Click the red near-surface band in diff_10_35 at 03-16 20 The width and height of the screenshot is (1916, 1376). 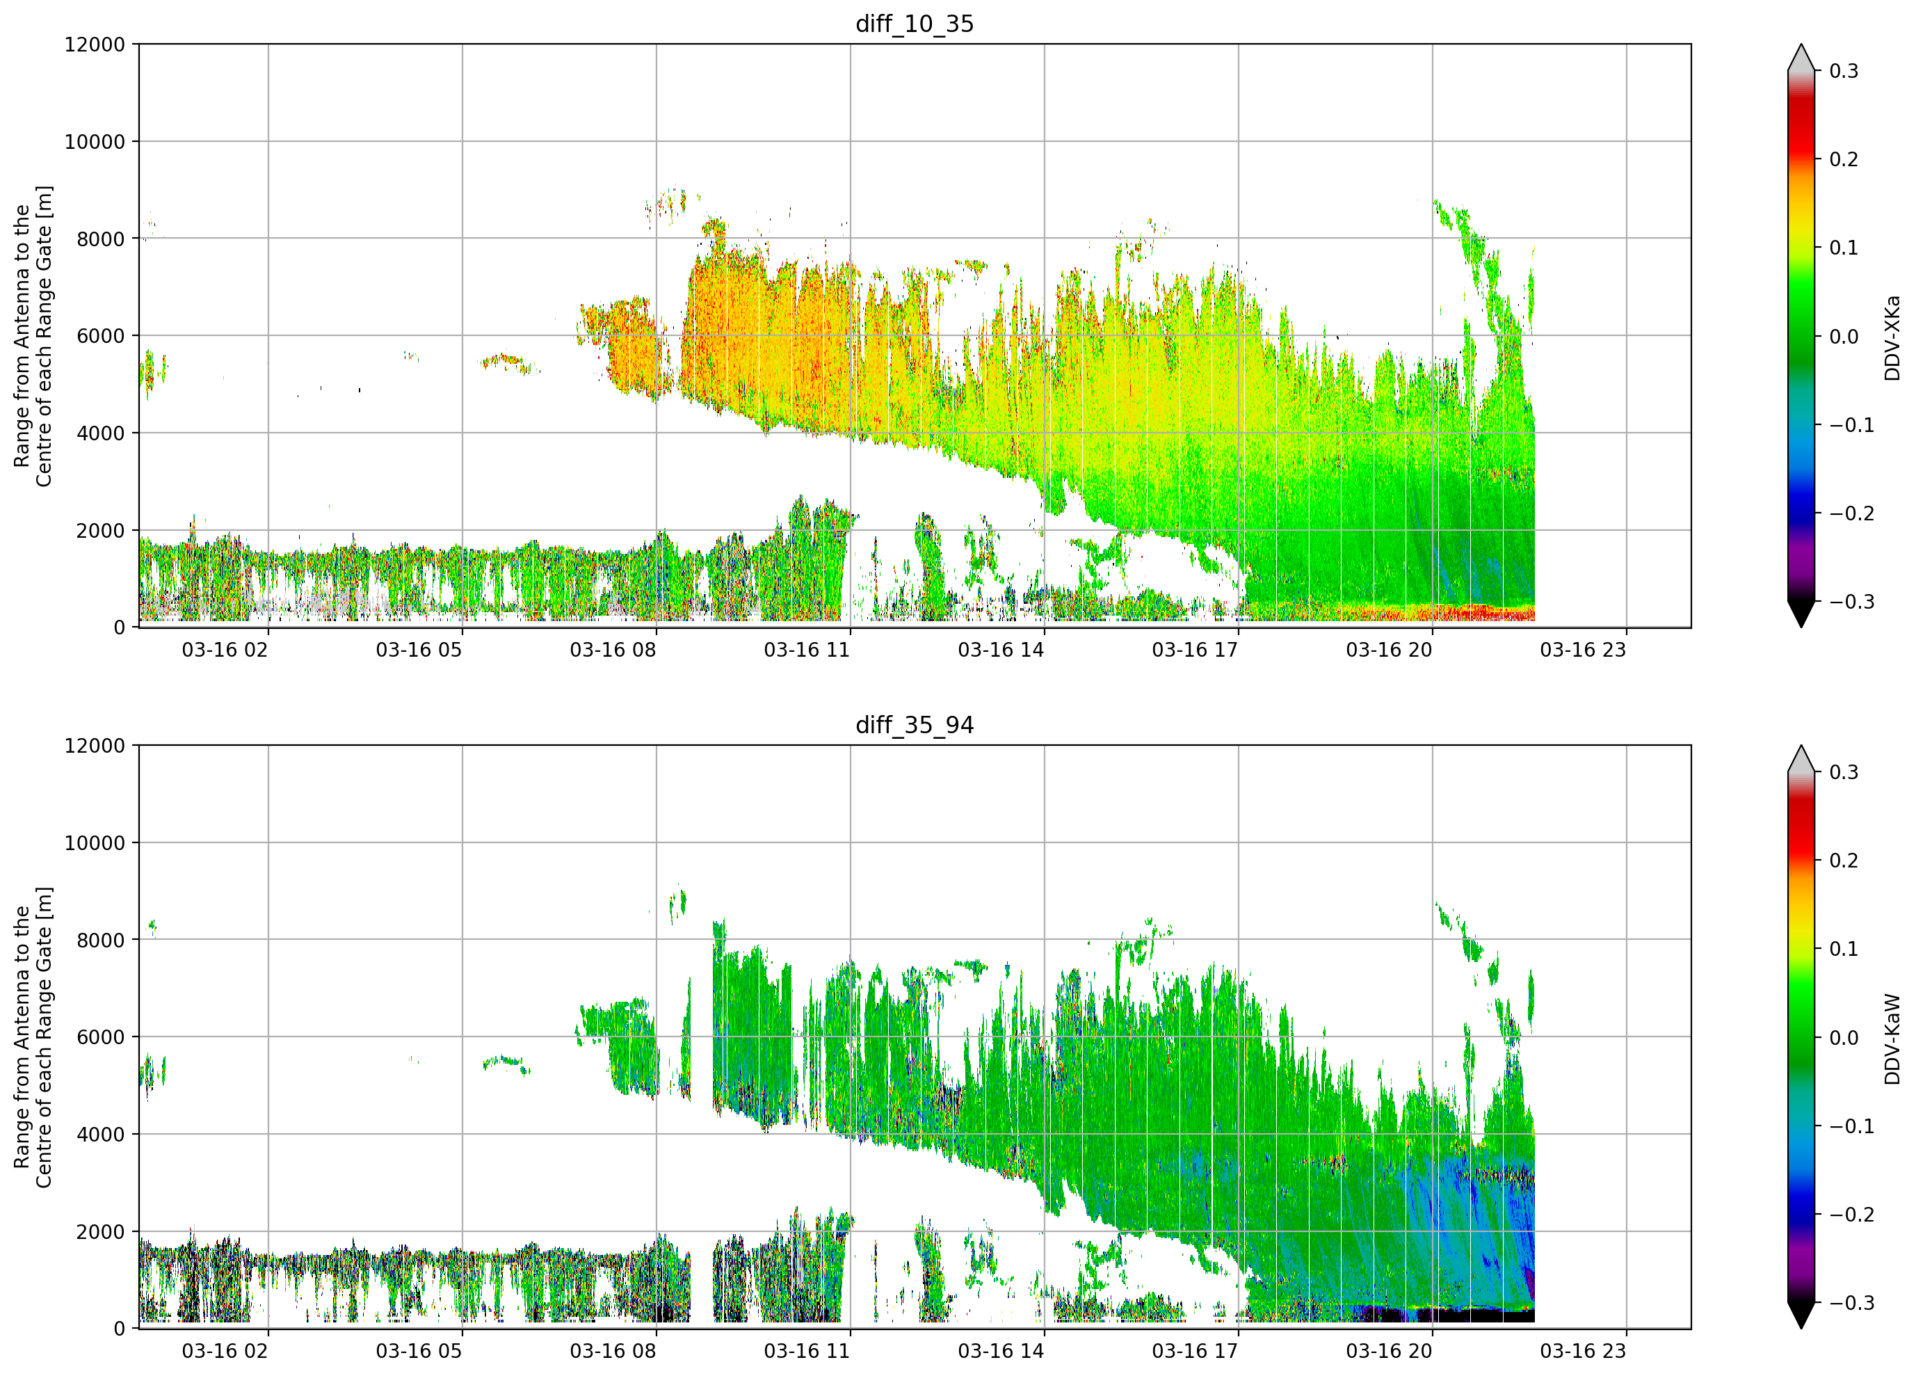(1433, 612)
